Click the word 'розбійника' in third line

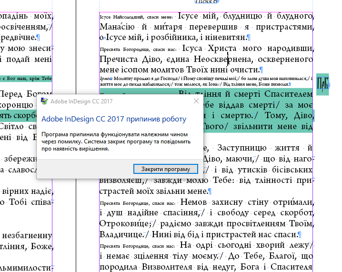coord(174,38)
